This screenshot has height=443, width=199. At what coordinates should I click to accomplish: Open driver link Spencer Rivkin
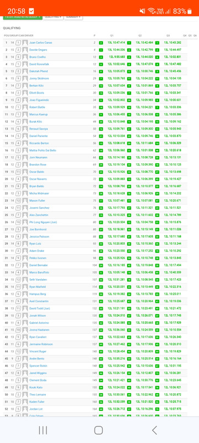coord(38,366)
